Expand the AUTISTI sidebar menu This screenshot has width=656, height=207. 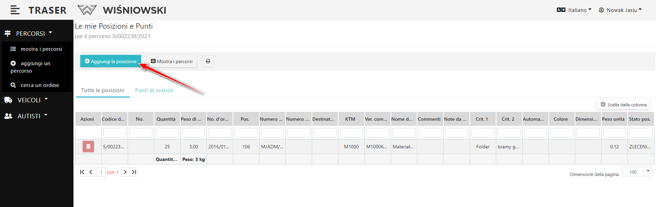click(x=29, y=116)
